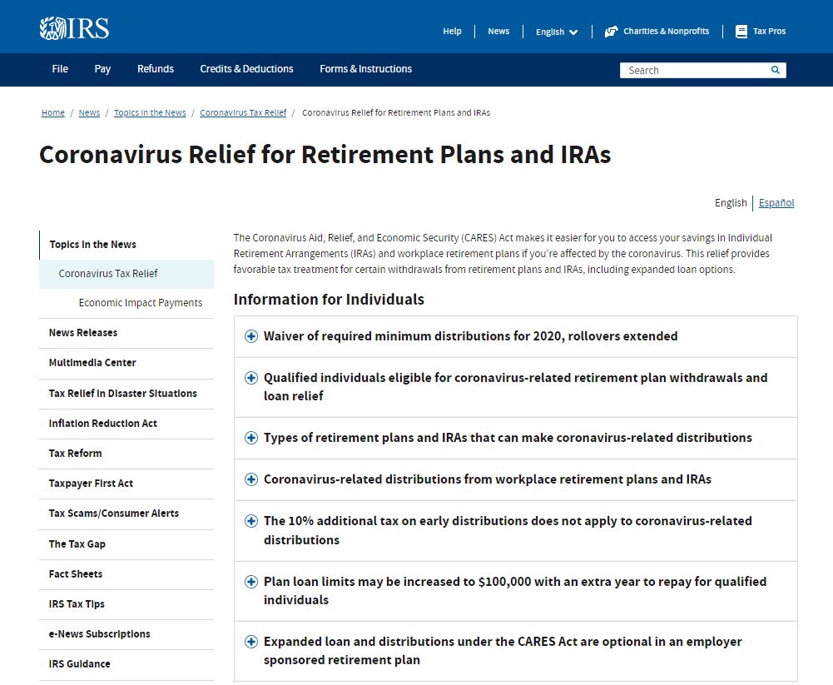Open Economic Impact Payments sidebar item
Viewport: 833px width, 685px height.
coord(141,303)
